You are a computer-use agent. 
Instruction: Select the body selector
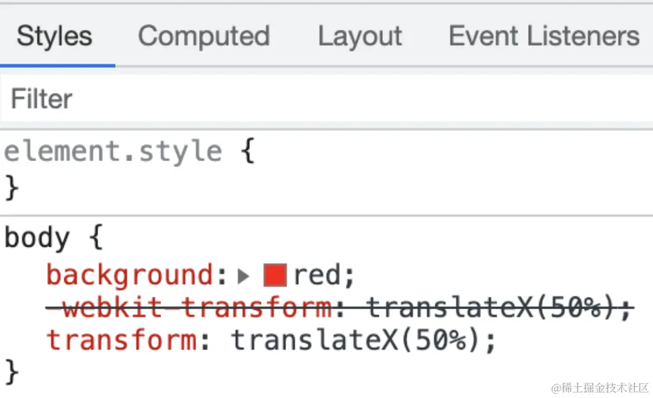(37, 238)
